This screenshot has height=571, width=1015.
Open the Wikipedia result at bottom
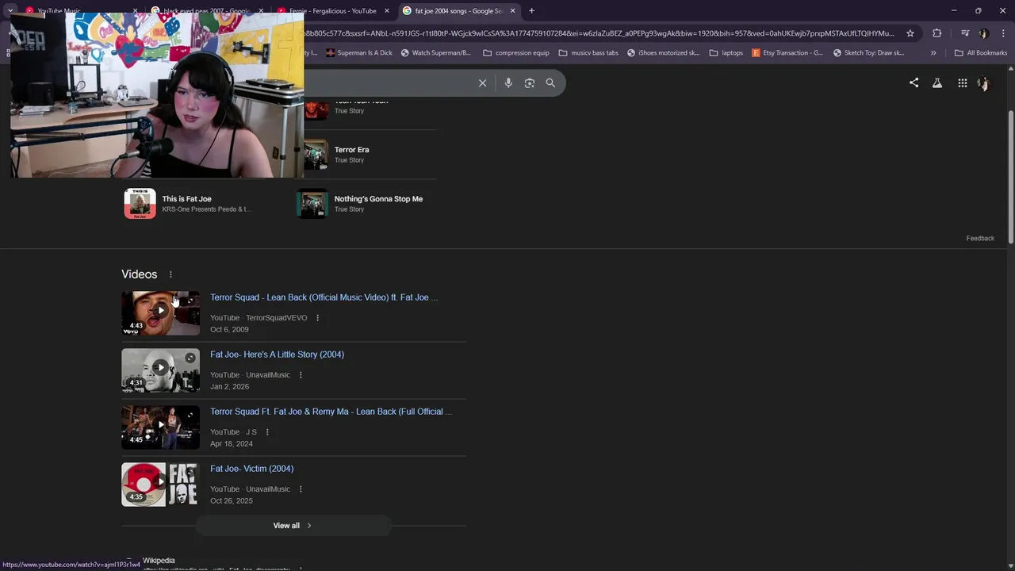tap(159, 561)
